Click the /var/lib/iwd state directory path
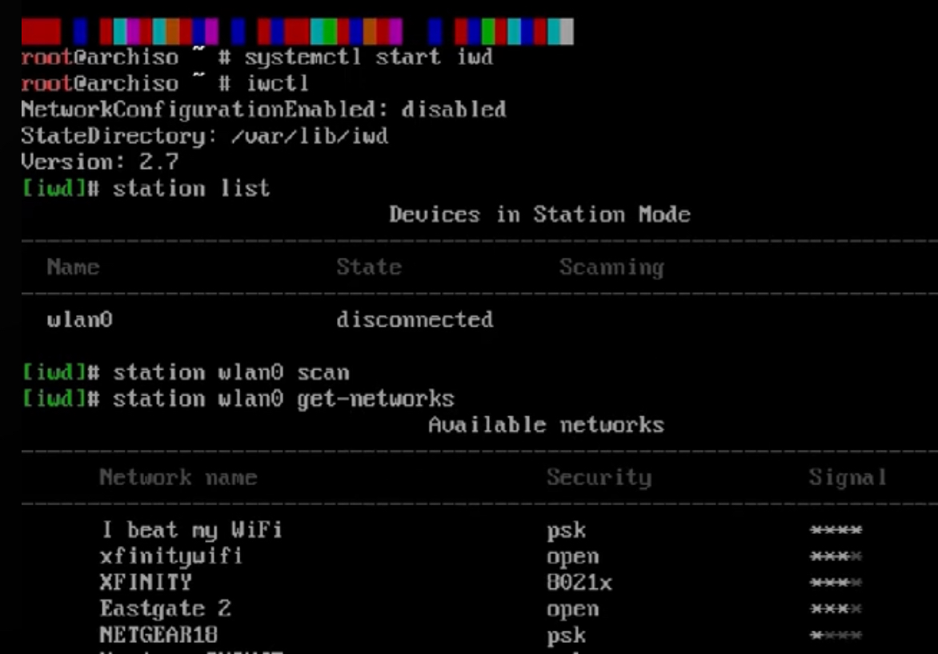 [x=310, y=136]
